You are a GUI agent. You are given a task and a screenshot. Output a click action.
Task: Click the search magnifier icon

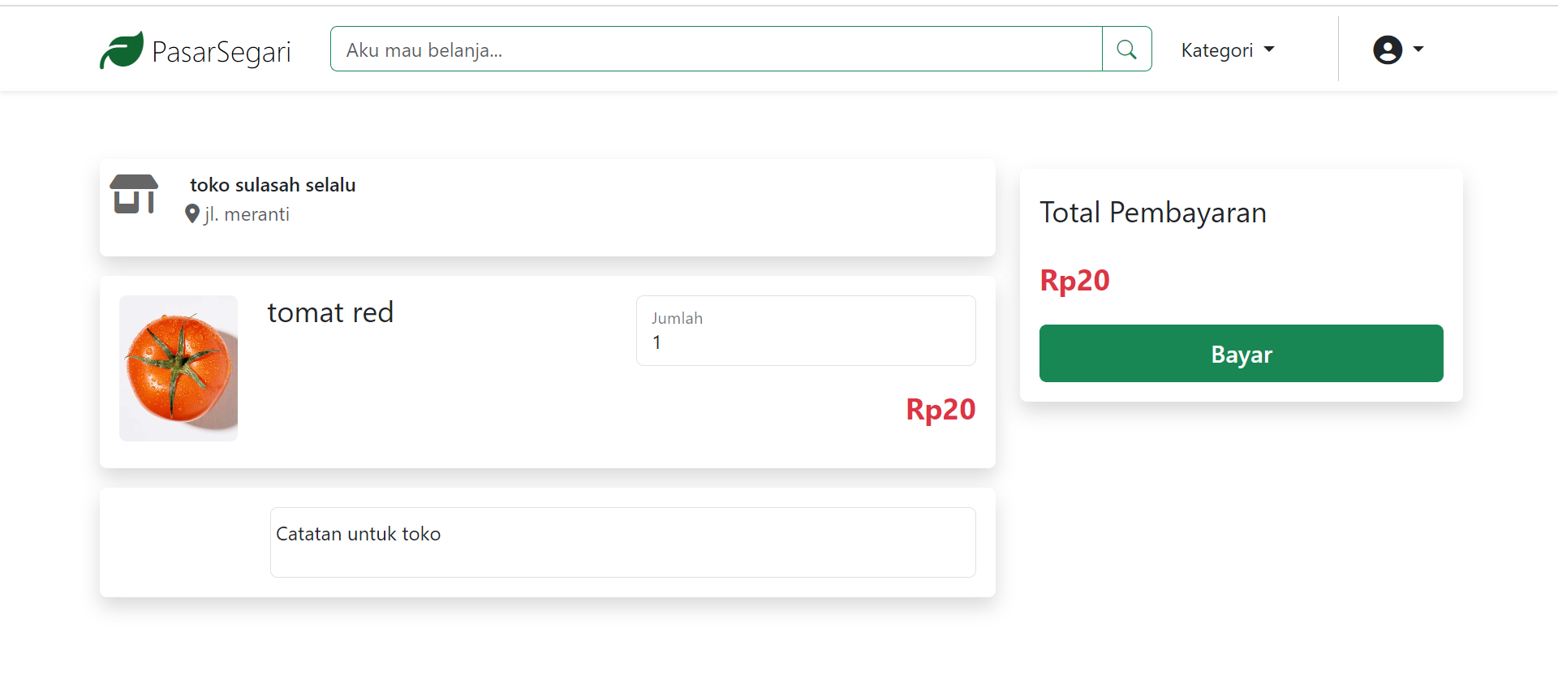coord(1126,49)
